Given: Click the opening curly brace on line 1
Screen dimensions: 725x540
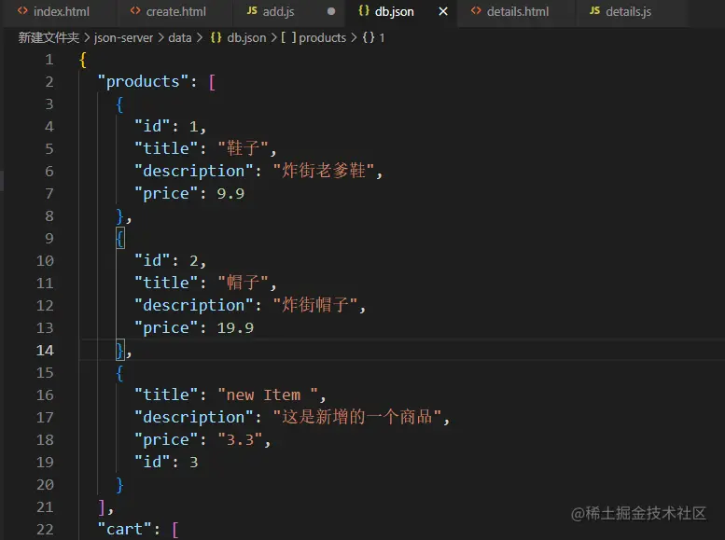Looking at the screenshot, I should 83,60.
